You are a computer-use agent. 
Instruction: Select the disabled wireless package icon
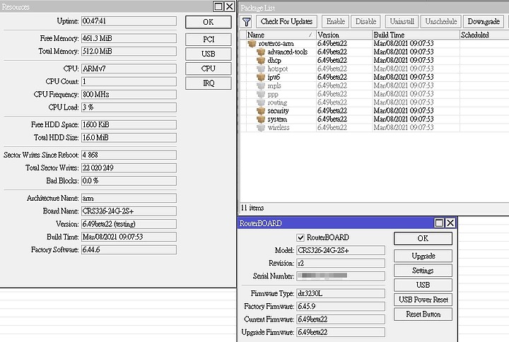tap(261, 128)
